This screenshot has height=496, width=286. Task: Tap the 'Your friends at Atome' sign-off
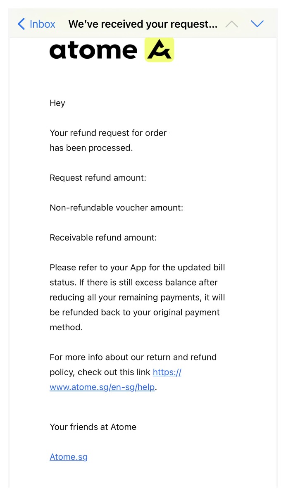(93, 427)
